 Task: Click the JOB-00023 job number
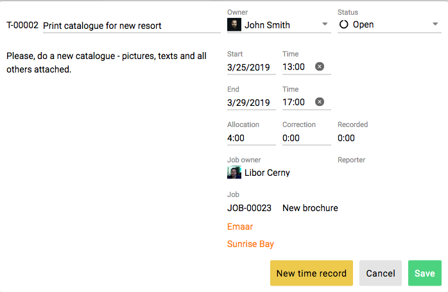click(x=249, y=208)
